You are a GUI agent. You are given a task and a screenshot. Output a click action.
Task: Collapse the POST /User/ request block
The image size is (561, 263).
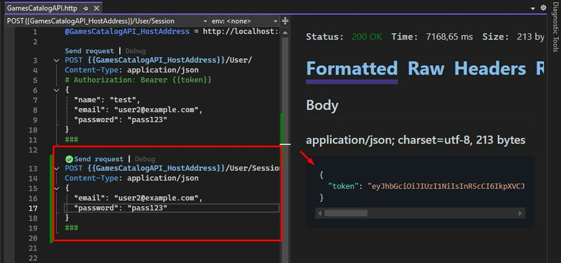[56, 61]
